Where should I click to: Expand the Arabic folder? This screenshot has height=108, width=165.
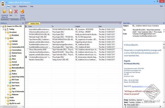tap(6, 97)
